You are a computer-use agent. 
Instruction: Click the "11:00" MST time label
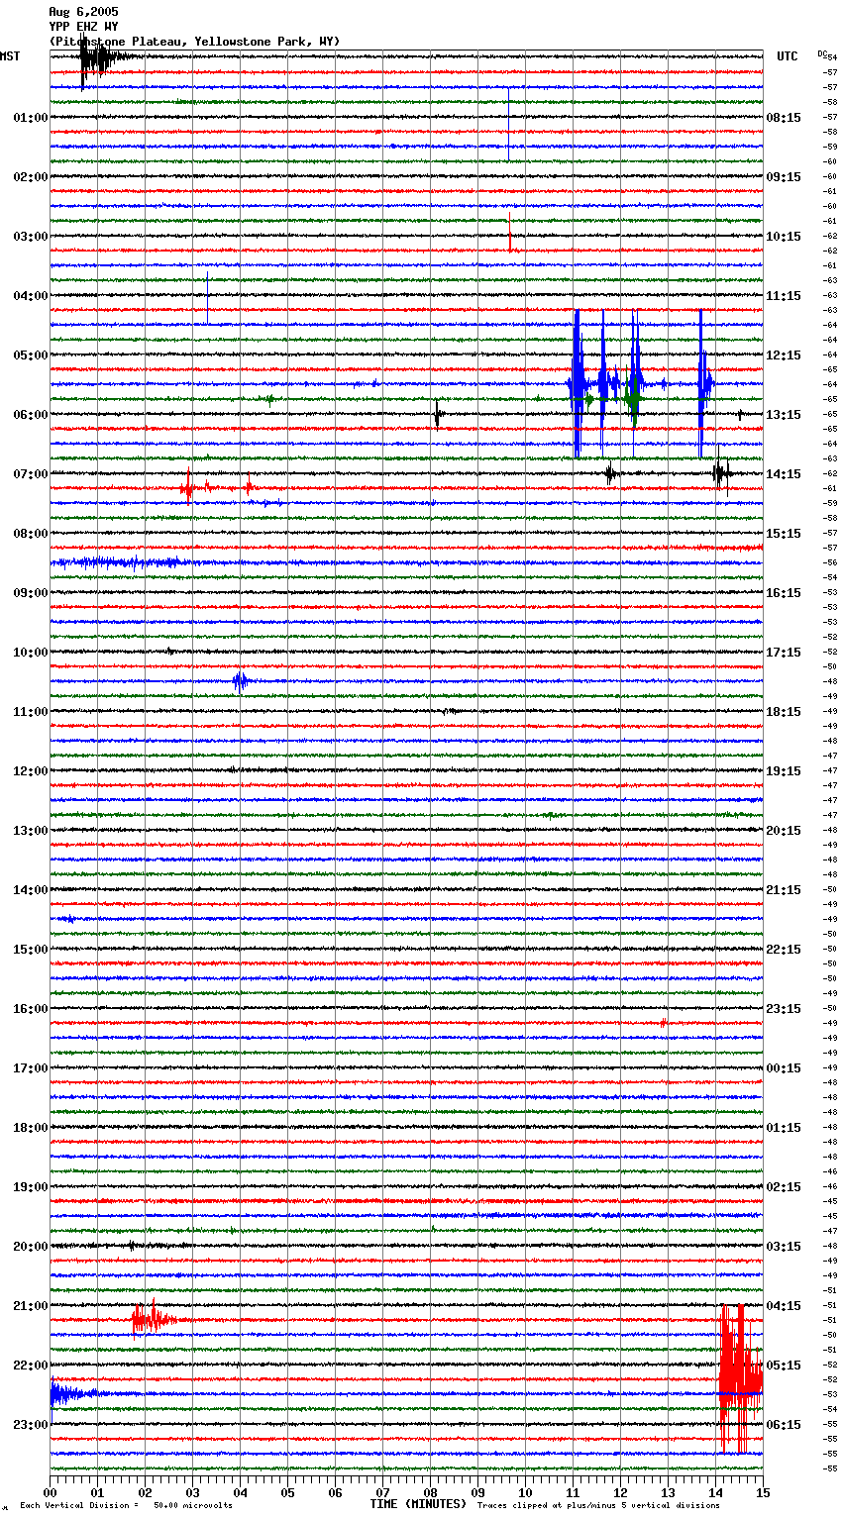coord(30,712)
